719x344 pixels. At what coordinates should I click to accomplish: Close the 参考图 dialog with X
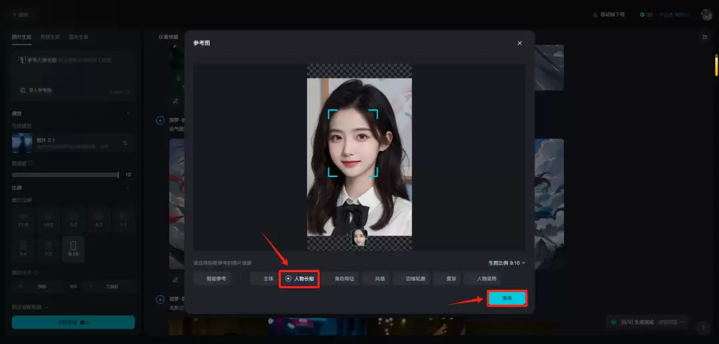tap(519, 43)
